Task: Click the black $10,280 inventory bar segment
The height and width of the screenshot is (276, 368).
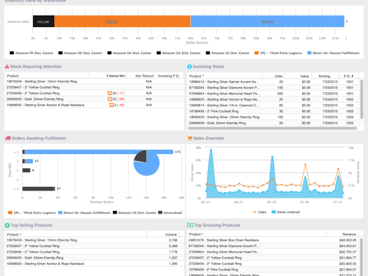Action: coord(44,21)
